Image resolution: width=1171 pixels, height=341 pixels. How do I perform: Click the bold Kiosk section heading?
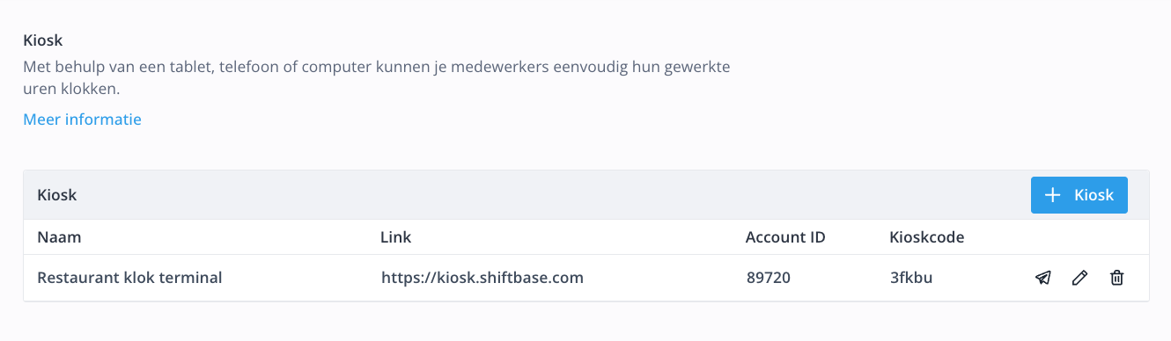[x=43, y=40]
